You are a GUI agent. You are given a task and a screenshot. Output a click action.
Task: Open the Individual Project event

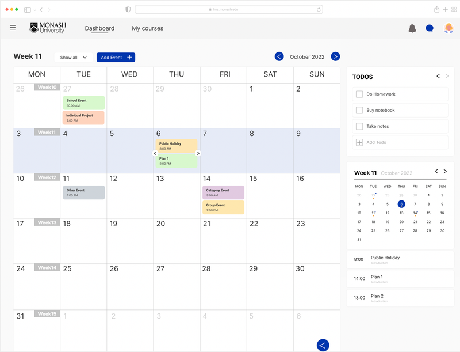pyautogui.click(x=83, y=118)
